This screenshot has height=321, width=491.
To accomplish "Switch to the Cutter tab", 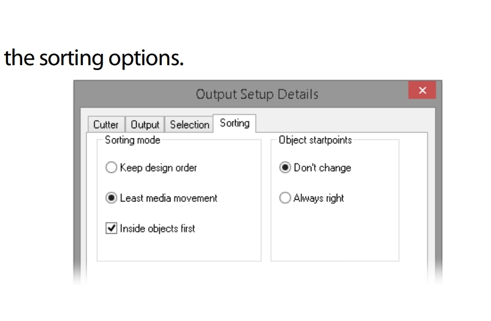I will click(106, 124).
